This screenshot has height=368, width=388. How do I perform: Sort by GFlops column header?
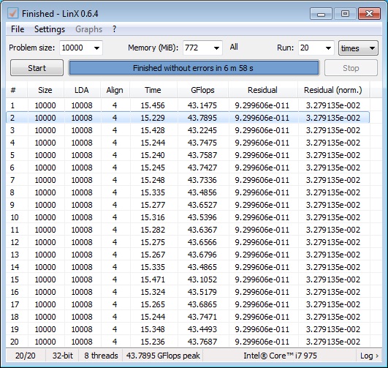click(202, 90)
